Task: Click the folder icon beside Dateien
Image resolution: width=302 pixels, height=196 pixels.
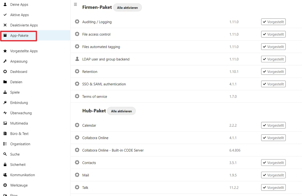Action: click(x=5, y=82)
